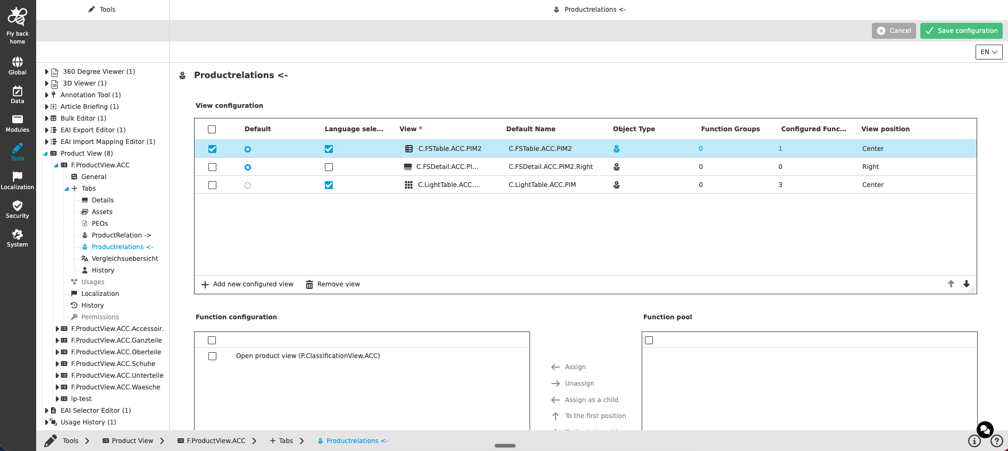Click the info icon in bottom bar

click(974, 441)
